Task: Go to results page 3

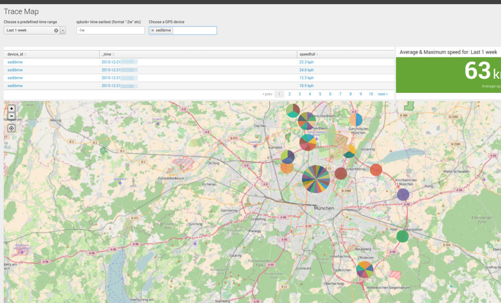Action: pos(300,94)
